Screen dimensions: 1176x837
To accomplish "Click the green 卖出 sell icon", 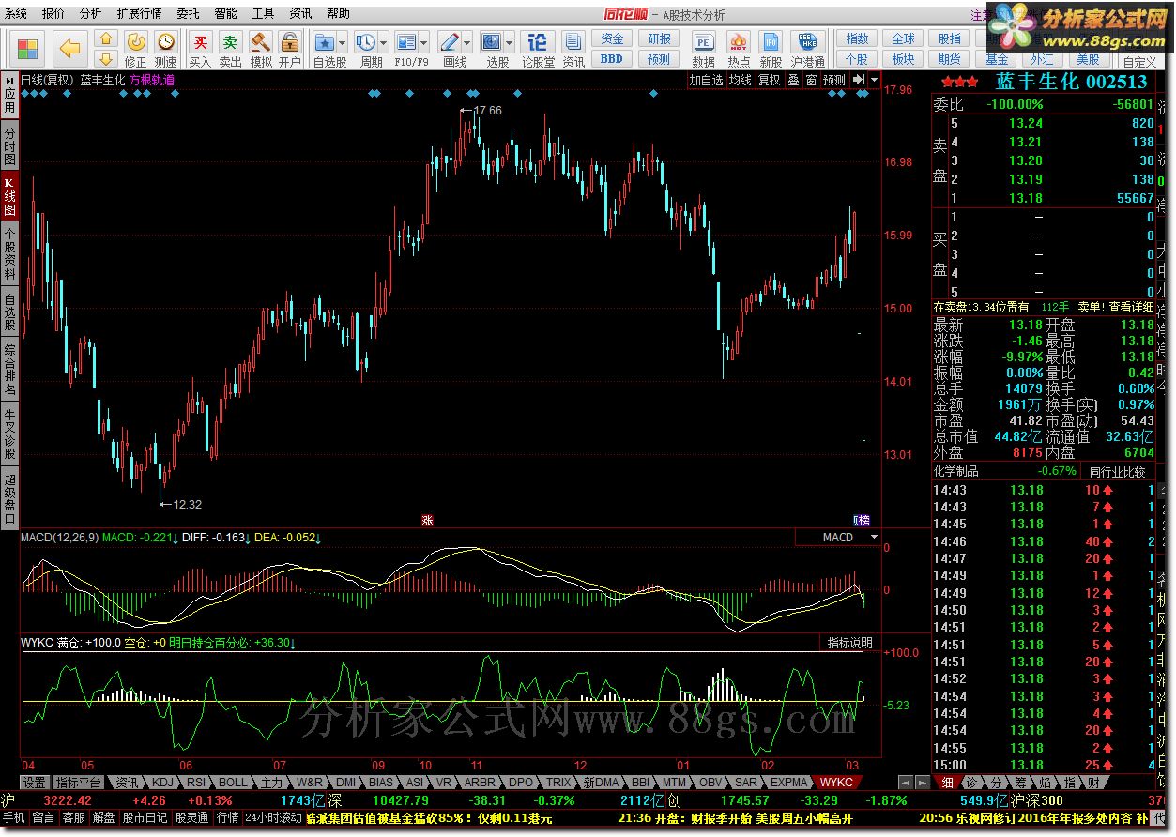I will (x=230, y=48).
